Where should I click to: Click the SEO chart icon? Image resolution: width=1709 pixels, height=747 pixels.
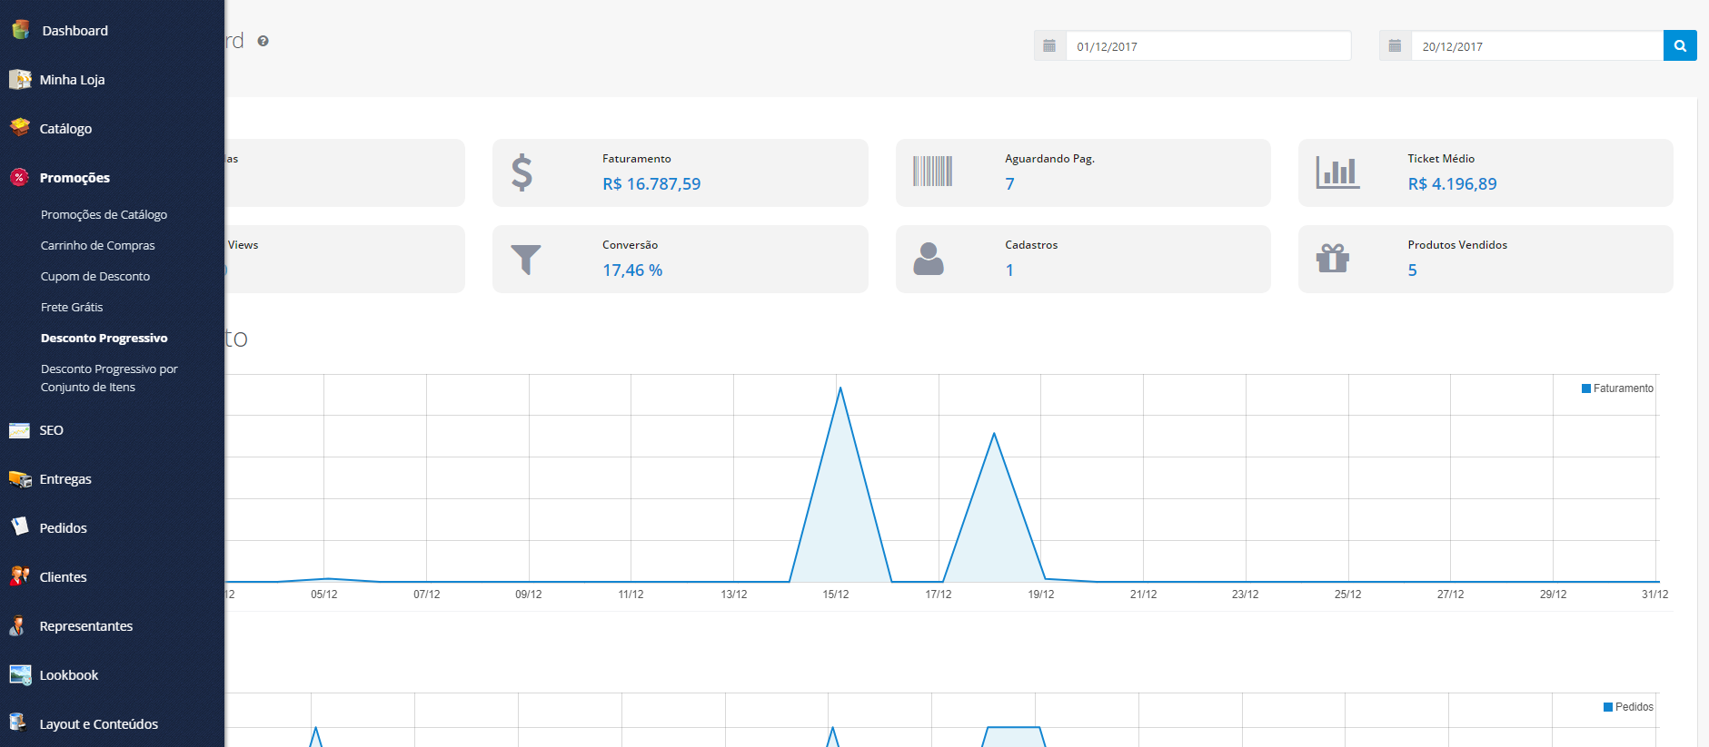[20, 430]
